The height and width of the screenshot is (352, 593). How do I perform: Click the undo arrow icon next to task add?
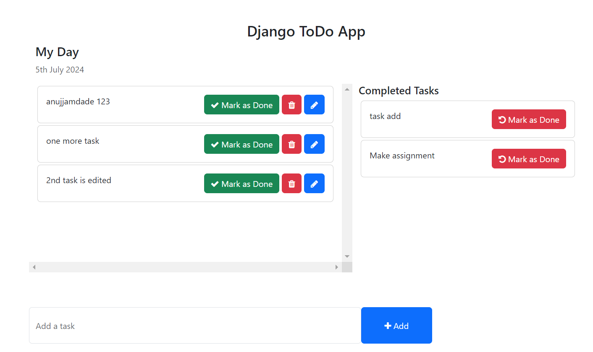[x=502, y=119]
